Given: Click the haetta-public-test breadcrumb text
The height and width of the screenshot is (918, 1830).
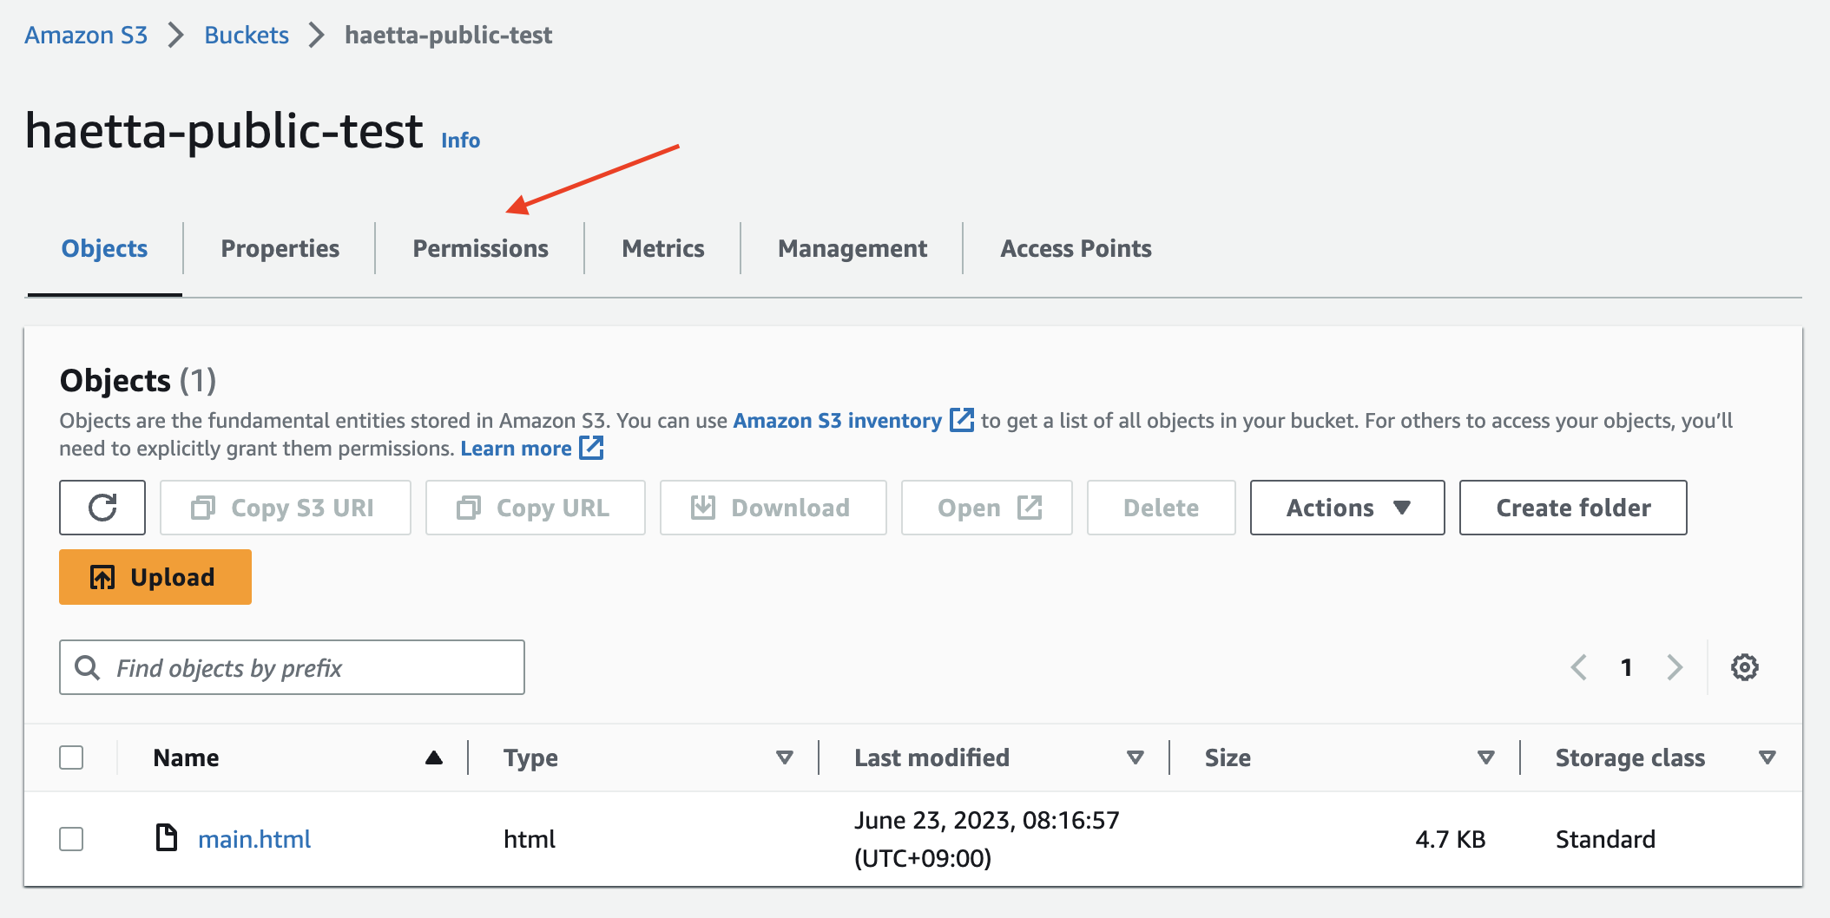Looking at the screenshot, I should (448, 35).
